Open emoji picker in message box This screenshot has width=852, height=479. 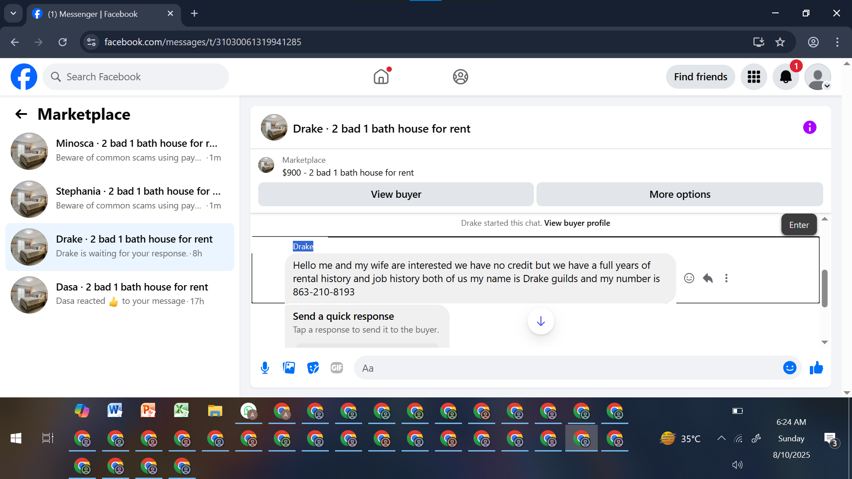pyautogui.click(x=789, y=368)
